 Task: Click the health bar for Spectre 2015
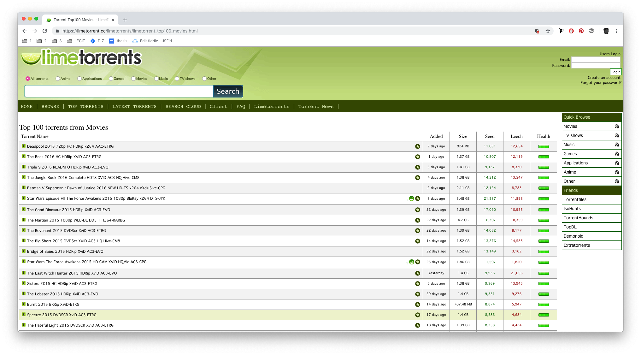[543, 315]
